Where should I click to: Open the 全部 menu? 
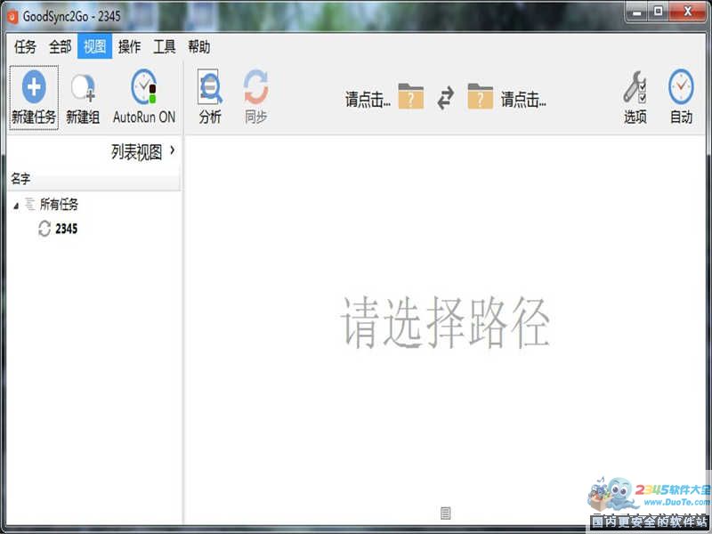tap(60, 46)
